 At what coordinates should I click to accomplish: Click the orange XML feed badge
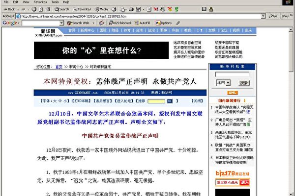point(233,92)
